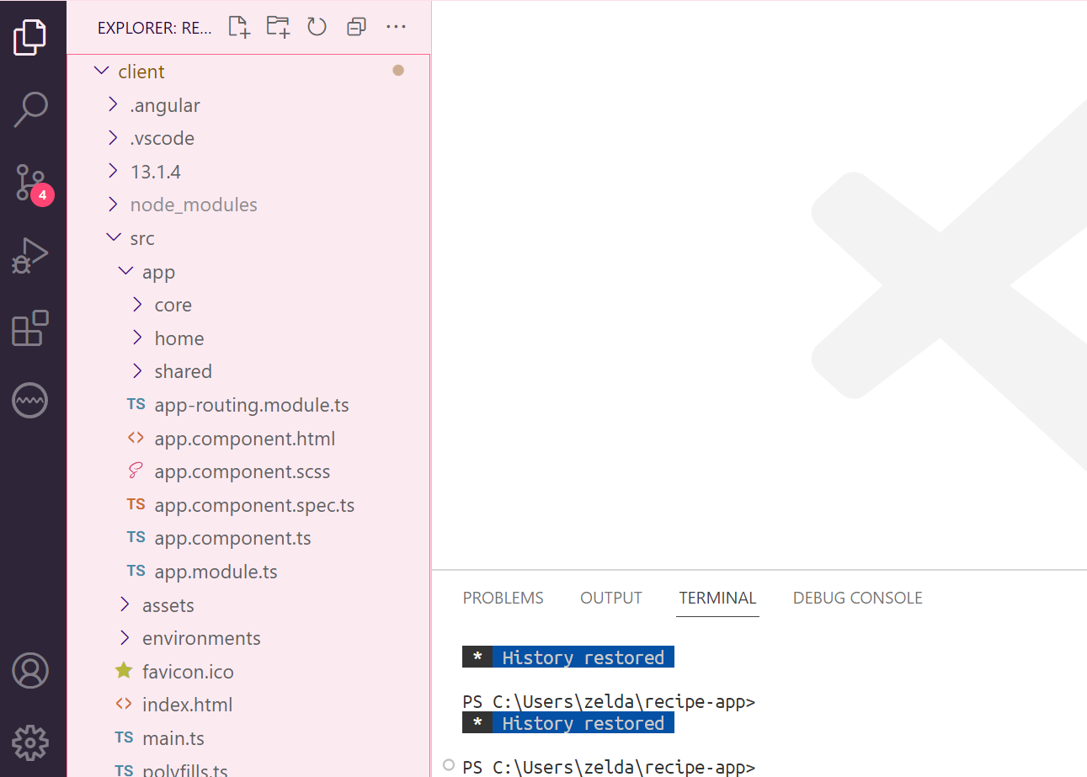The height and width of the screenshot is (777, 1087).
Task: Open the Accounts icon in Activity Bar
Action: 30,671
